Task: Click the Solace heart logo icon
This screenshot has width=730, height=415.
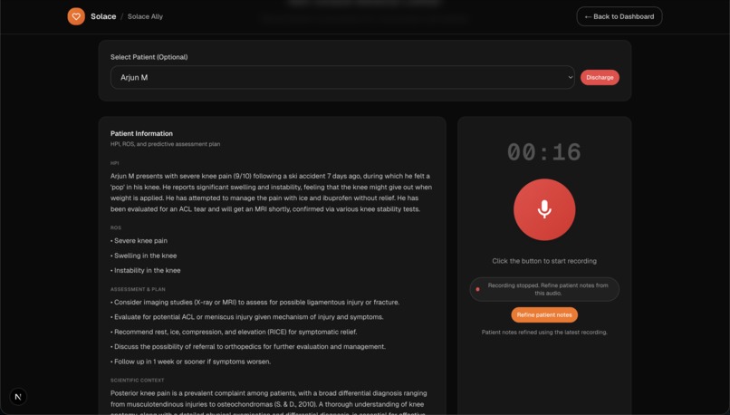Action: coord(76,16)
